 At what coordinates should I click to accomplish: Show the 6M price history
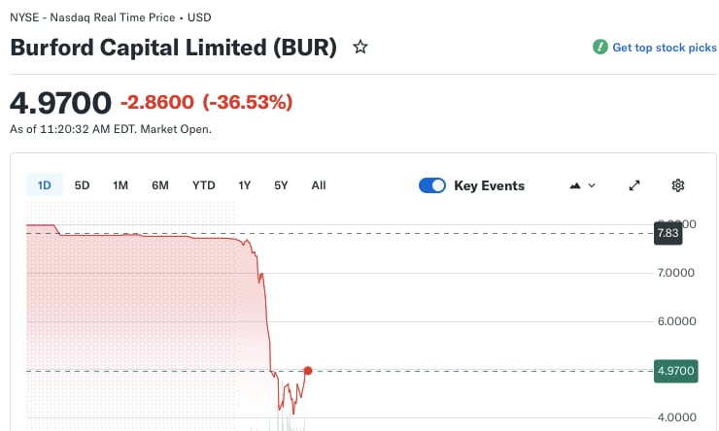160,185
